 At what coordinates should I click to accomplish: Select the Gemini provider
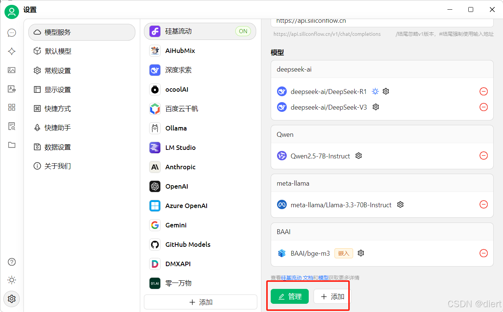point(200,225)
